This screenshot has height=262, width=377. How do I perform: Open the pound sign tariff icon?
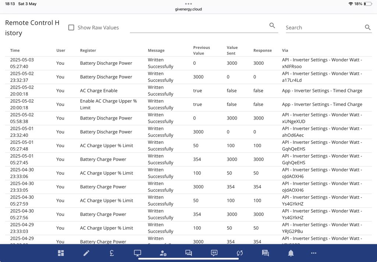112,253
